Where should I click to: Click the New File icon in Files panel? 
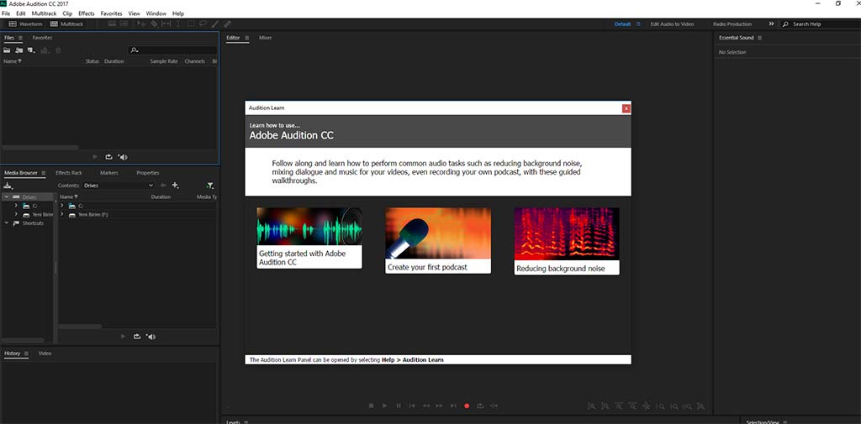pos(31,50)
